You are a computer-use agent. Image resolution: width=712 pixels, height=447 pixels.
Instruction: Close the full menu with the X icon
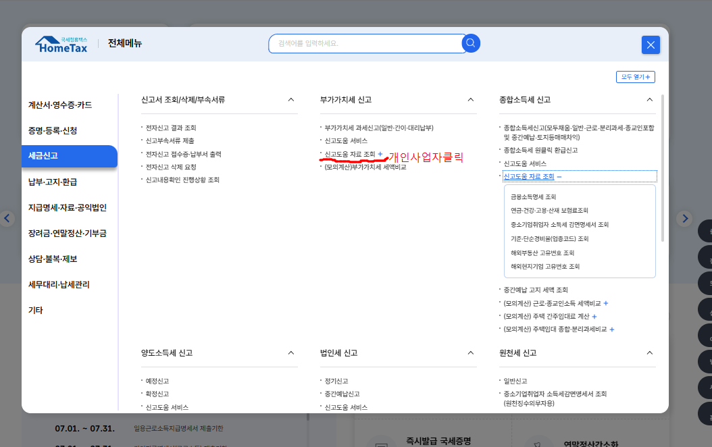[650, 45]
